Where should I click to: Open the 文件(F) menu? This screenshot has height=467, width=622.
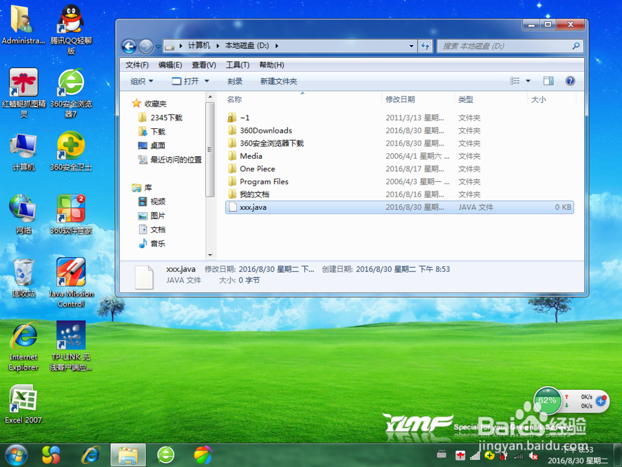(x=137, y=65)
